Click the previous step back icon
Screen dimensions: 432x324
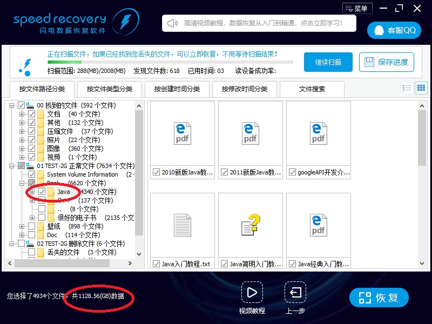[295, 293]
